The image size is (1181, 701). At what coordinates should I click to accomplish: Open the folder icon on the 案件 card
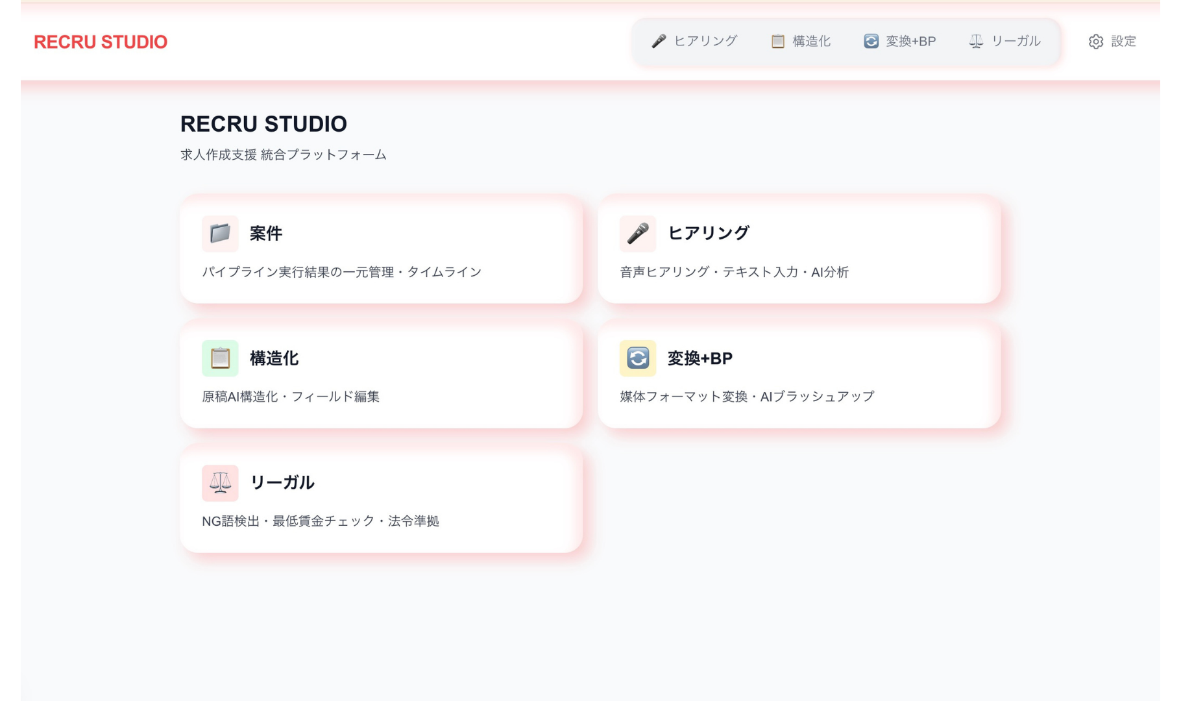tap(220, 234)
